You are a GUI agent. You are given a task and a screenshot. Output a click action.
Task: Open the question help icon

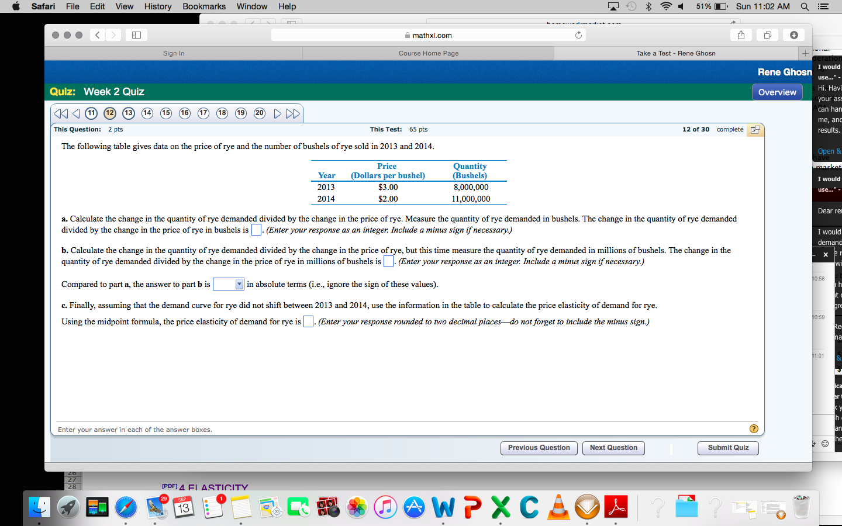click(x=754, y=429)
